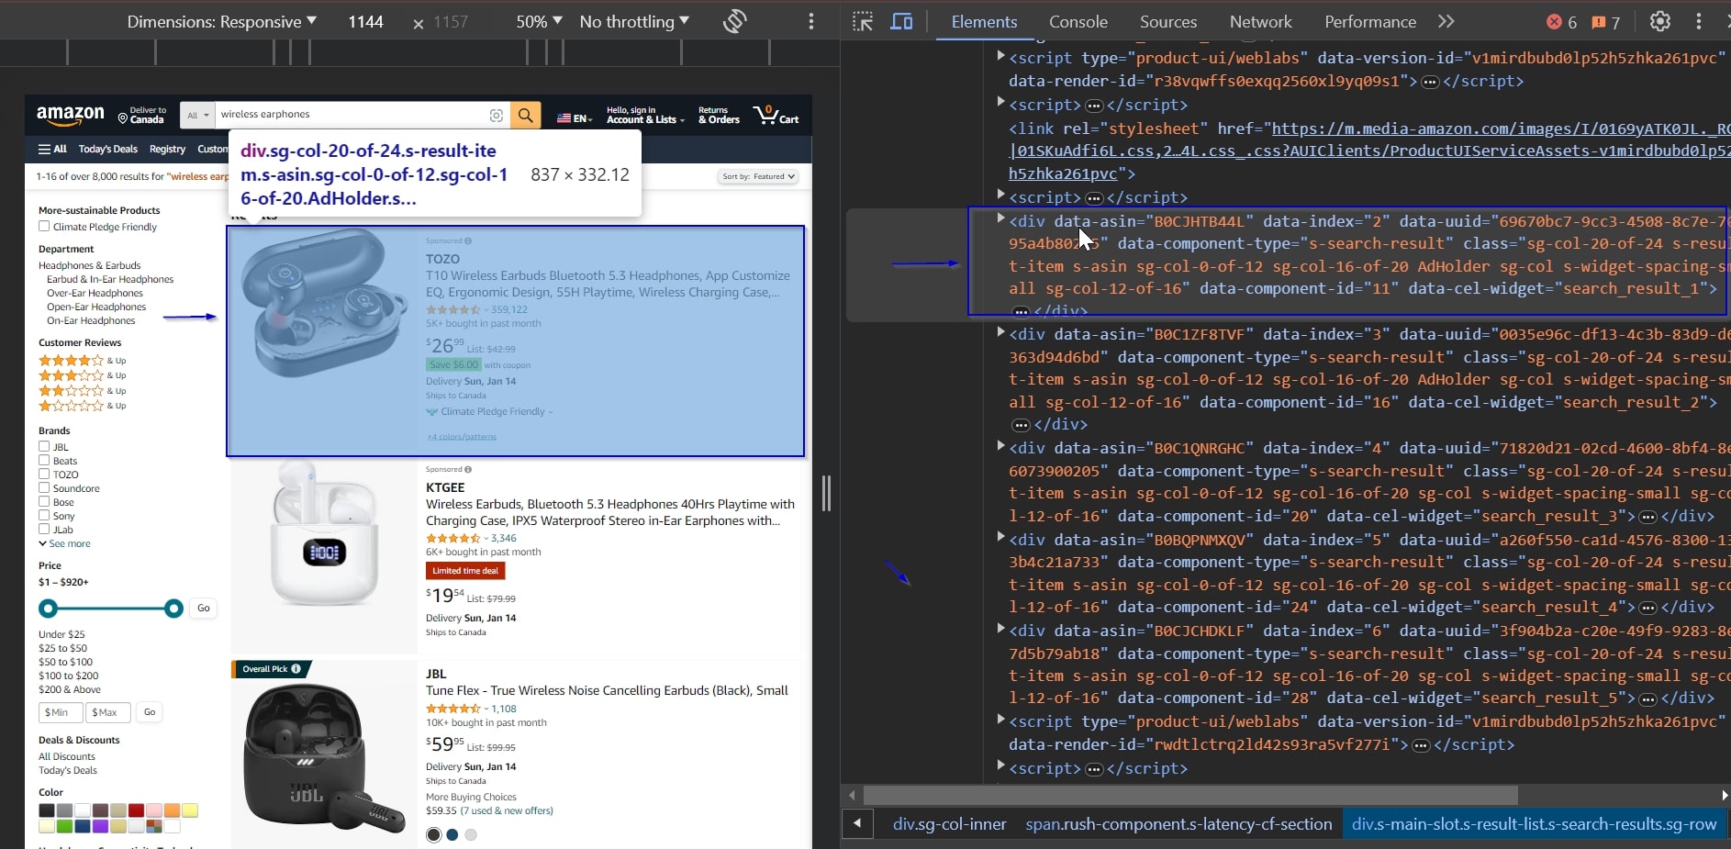Image resolution: width=1731 pixels, height=849 pixels.
Task: Click the Sponsored info icon above KTGEE
Action: tap(468, 469)
